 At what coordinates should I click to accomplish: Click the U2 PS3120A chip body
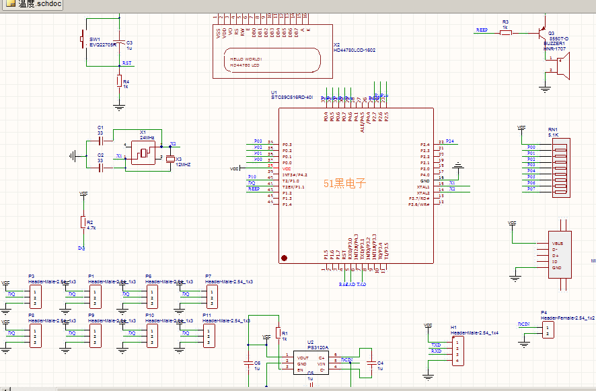click(x=310, y=363)
